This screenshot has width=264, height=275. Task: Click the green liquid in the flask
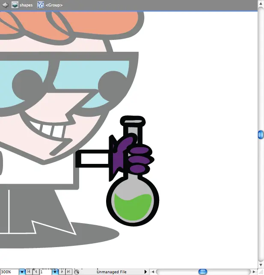coord(133,208)
